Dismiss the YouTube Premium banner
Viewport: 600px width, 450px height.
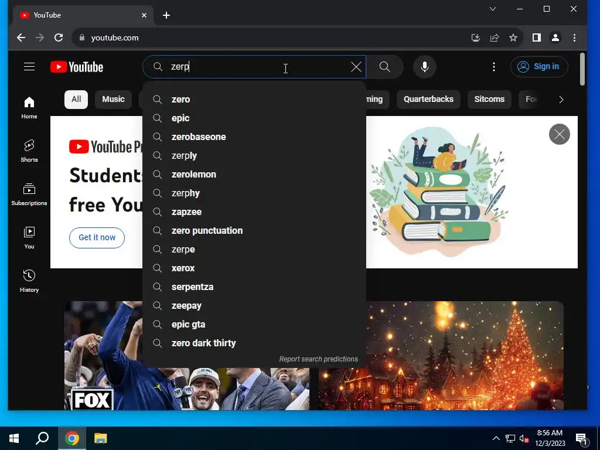559,134
